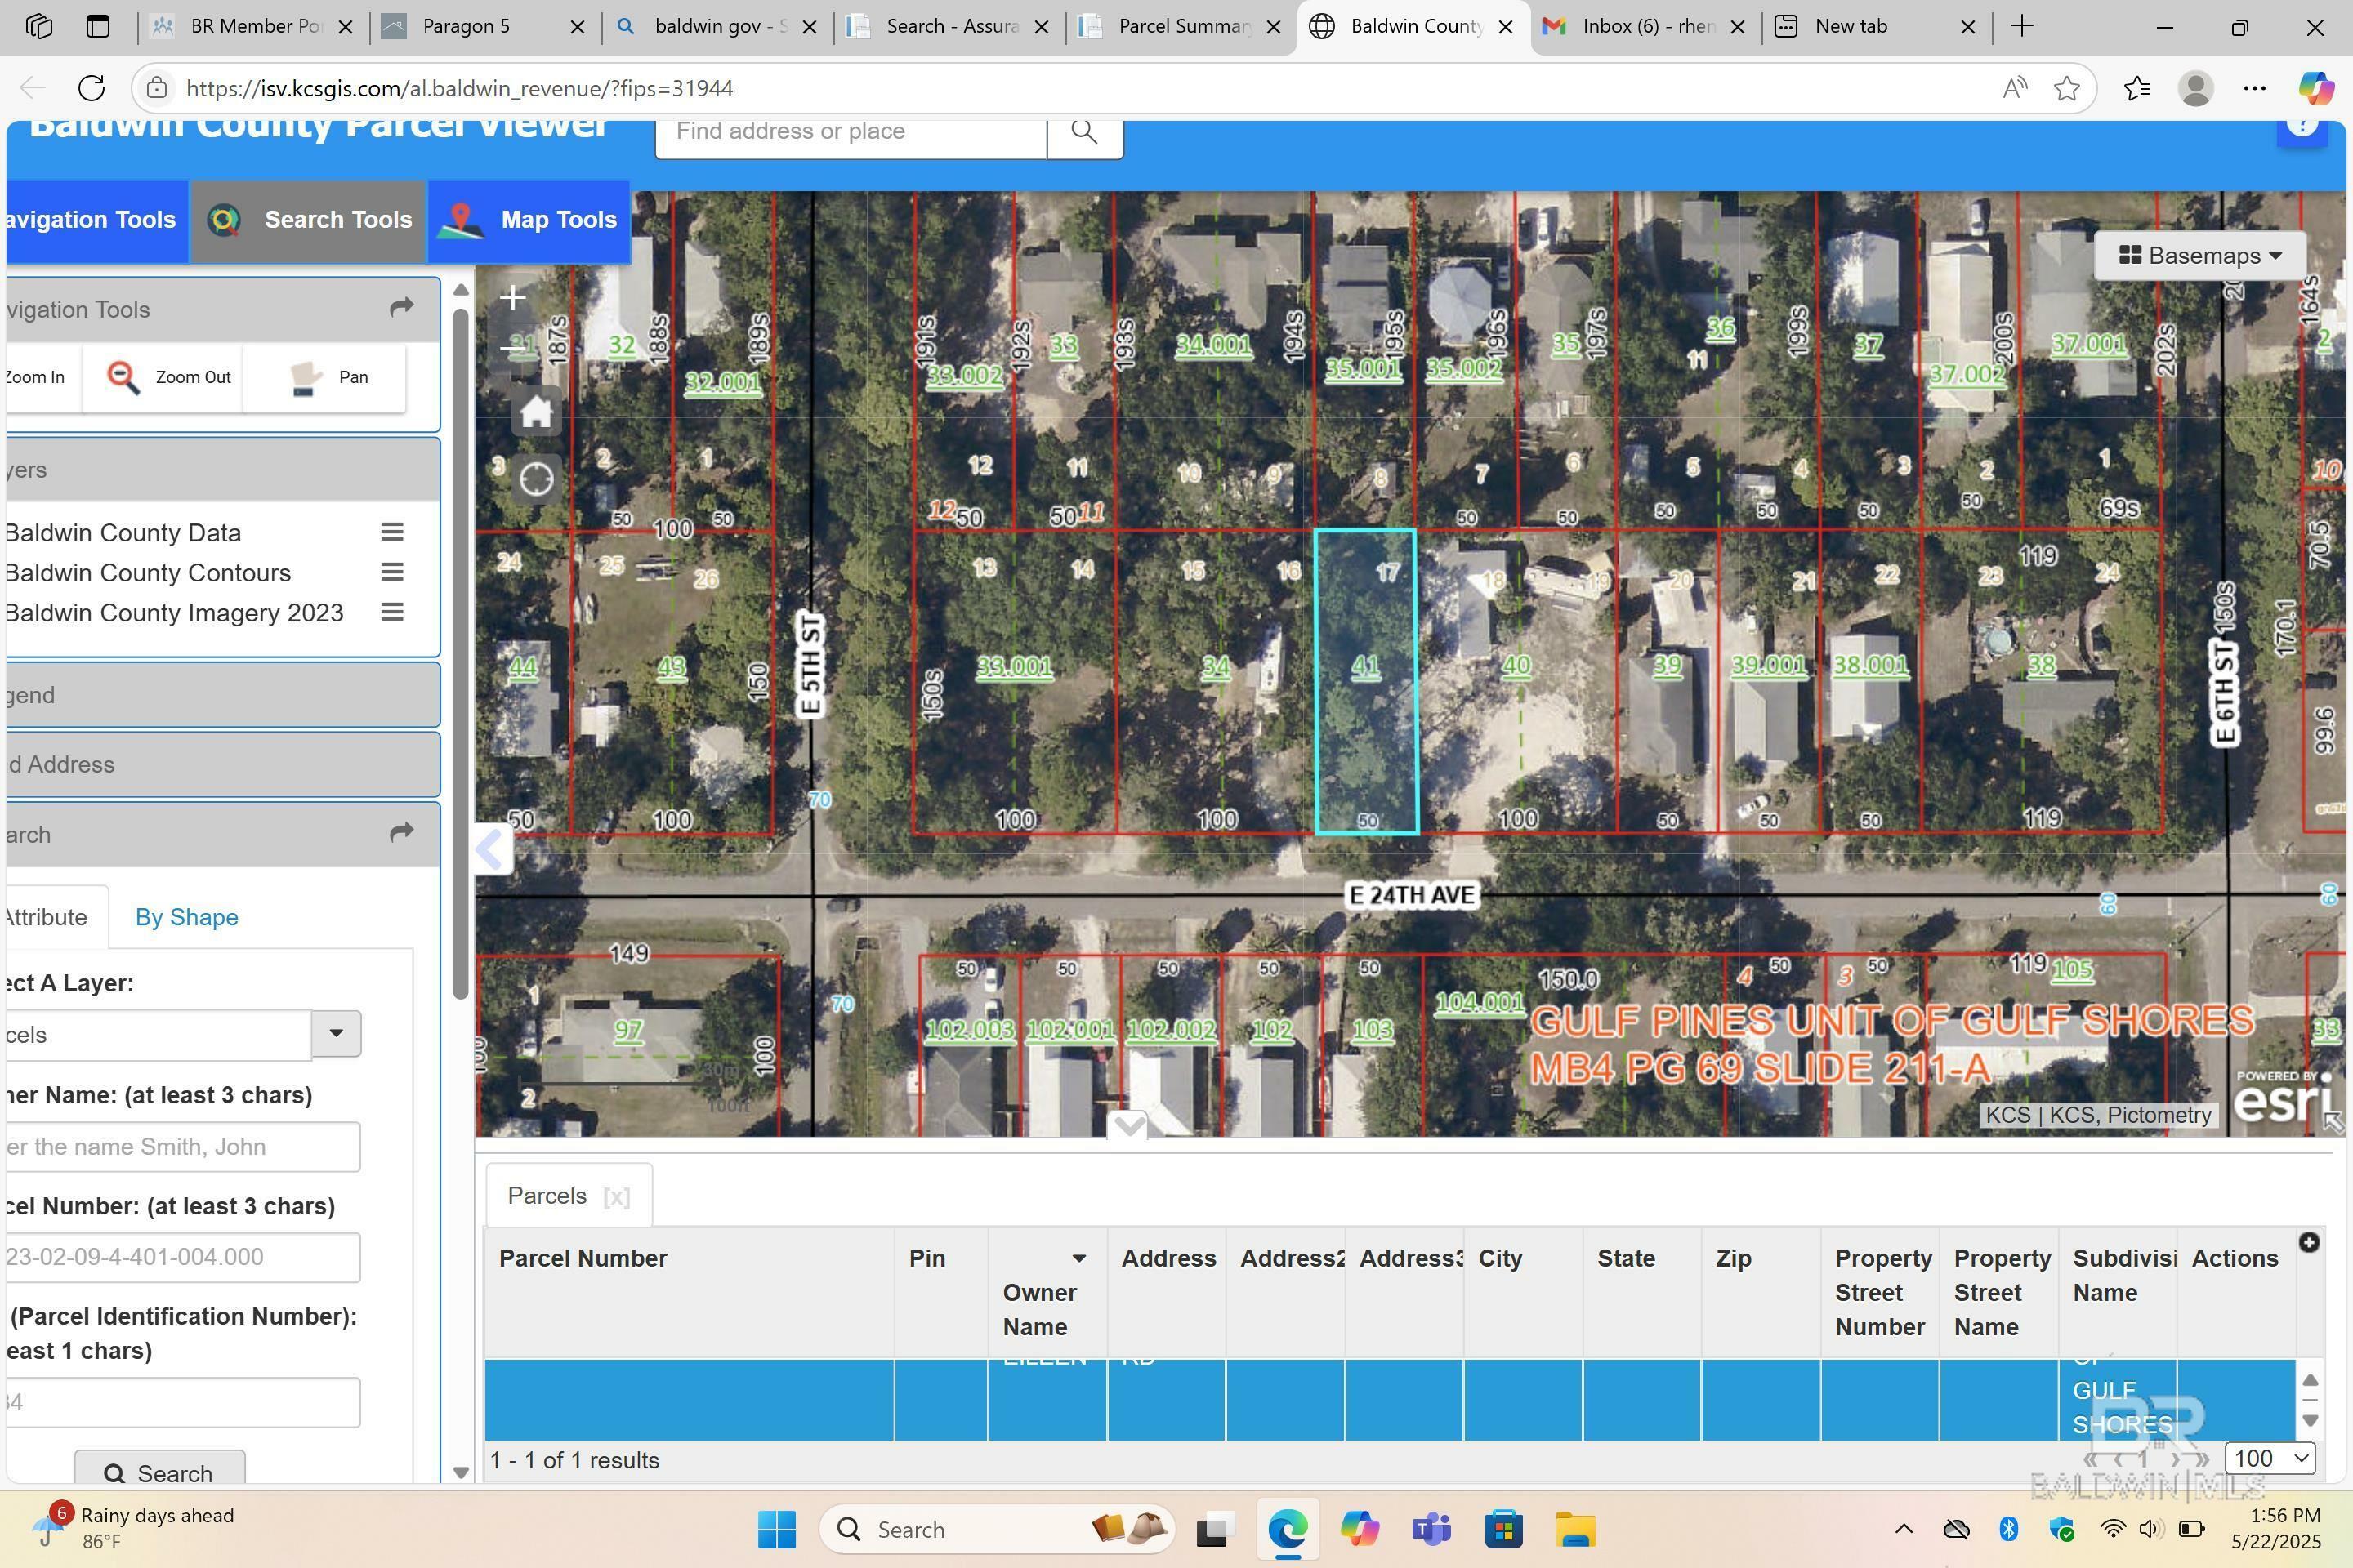Collapse the map down to results chevron
The width and height of the screenshot is (2353, 1568).
(x=1128, y=1126)
